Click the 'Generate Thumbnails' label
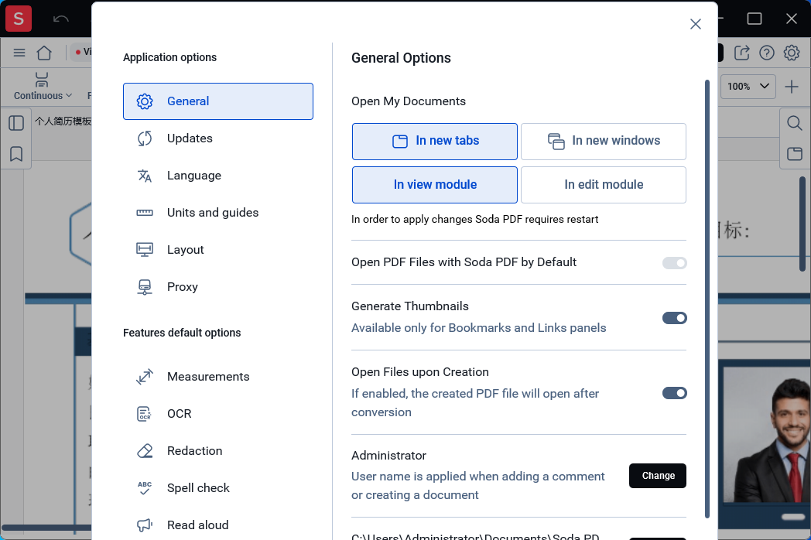The image size is (811, 540). [409, 306]
